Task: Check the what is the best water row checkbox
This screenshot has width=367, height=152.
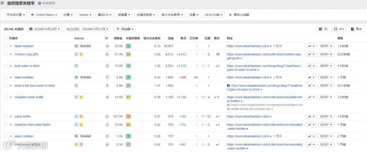Action: pos(6,85)
